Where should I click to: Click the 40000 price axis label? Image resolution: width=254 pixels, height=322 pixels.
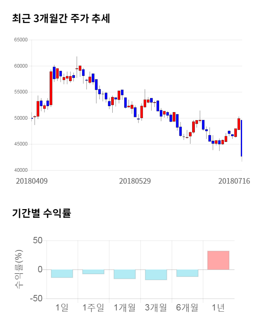click(x=21, y=170)
